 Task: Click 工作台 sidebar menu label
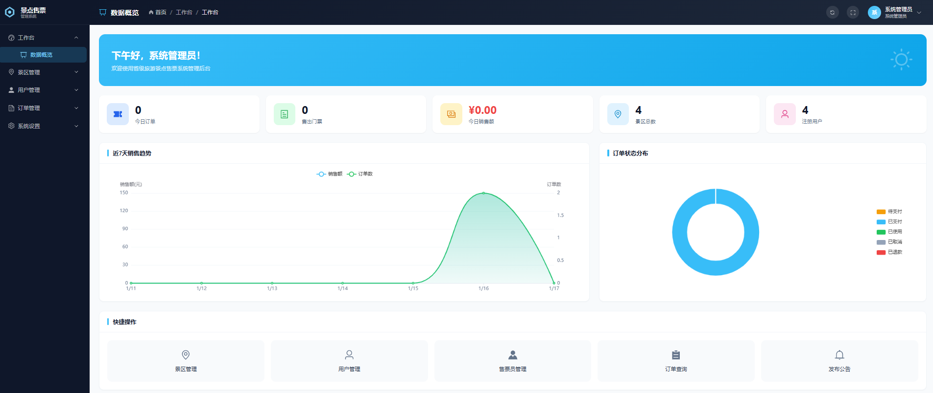click(26, 38)
